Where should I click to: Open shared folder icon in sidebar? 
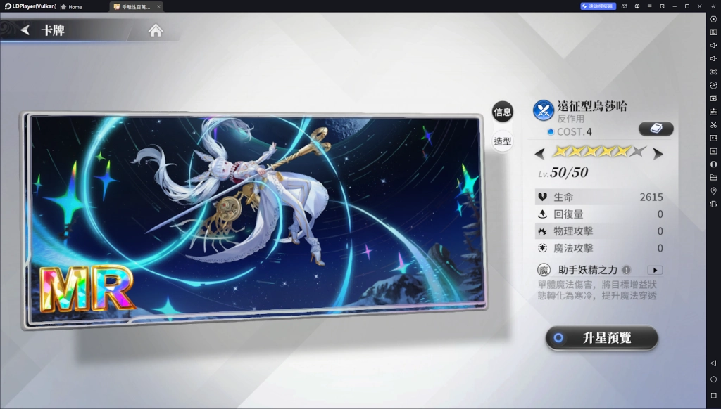(713, 177)
